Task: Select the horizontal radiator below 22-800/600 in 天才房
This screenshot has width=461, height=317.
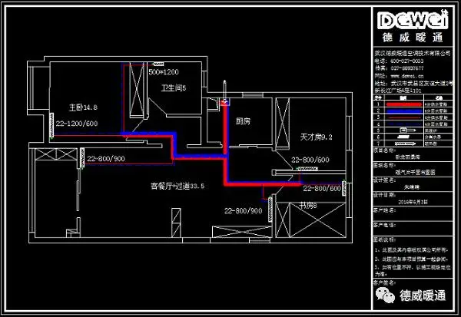Action: [307, 169]
